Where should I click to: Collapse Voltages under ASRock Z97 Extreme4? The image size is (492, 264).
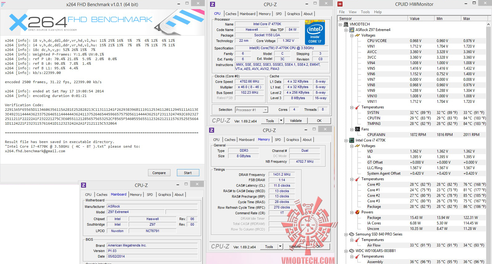coord(352,35)
